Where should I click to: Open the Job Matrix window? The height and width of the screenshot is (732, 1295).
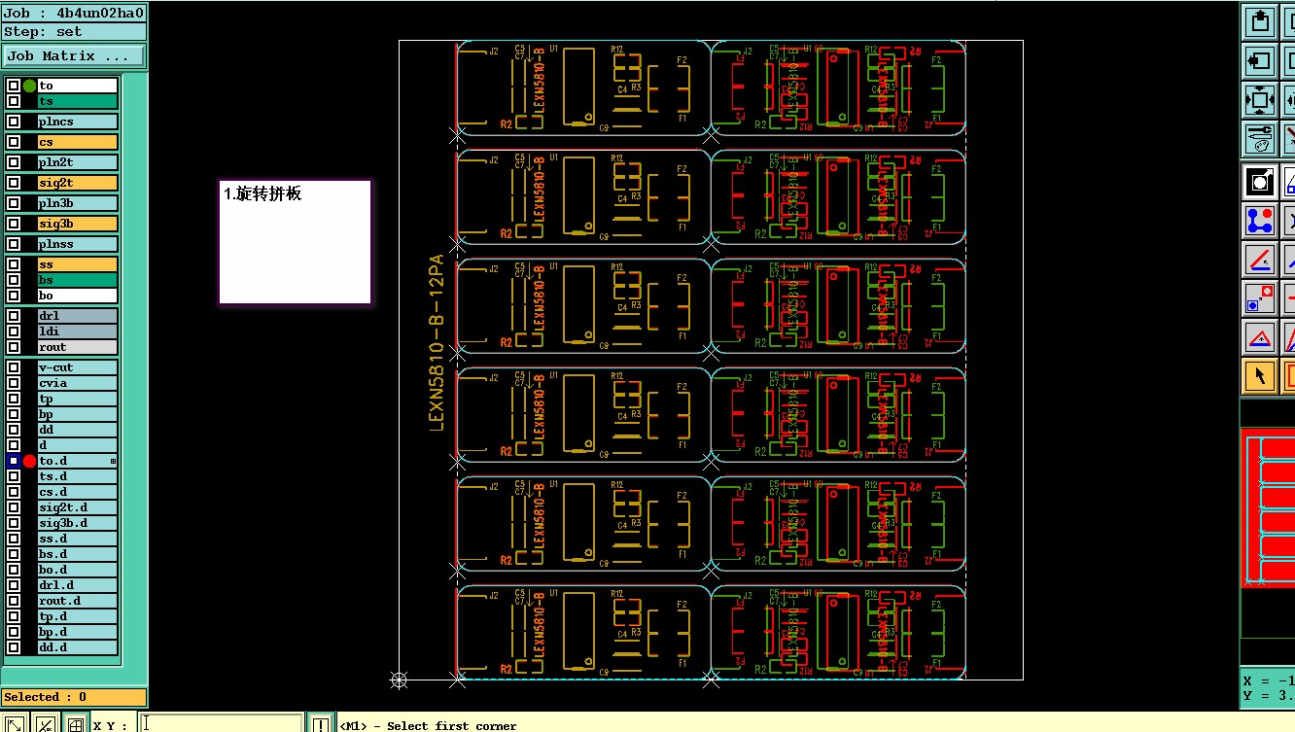pyautogui.click(x=74, y=56)
